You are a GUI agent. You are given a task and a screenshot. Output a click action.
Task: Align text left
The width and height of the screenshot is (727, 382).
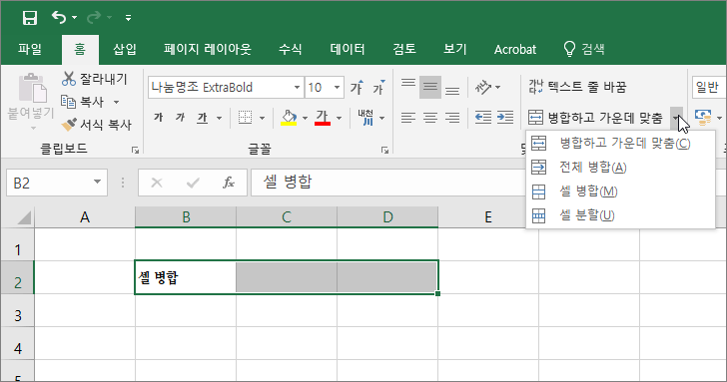(x=408, y=118)
